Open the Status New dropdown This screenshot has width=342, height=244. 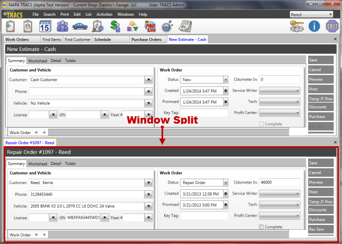coord(226,79)
